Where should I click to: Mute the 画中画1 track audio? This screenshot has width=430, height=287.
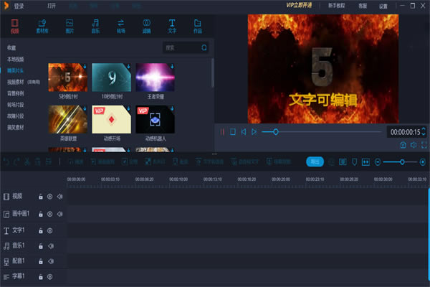60,214
